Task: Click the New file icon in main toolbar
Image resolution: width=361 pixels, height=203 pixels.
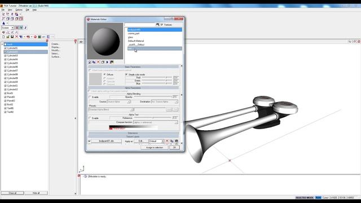Action: click(x=3, y=37)
